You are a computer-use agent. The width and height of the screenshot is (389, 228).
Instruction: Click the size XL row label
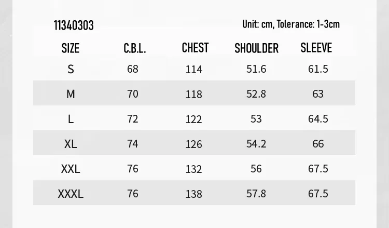pos(71,144)
